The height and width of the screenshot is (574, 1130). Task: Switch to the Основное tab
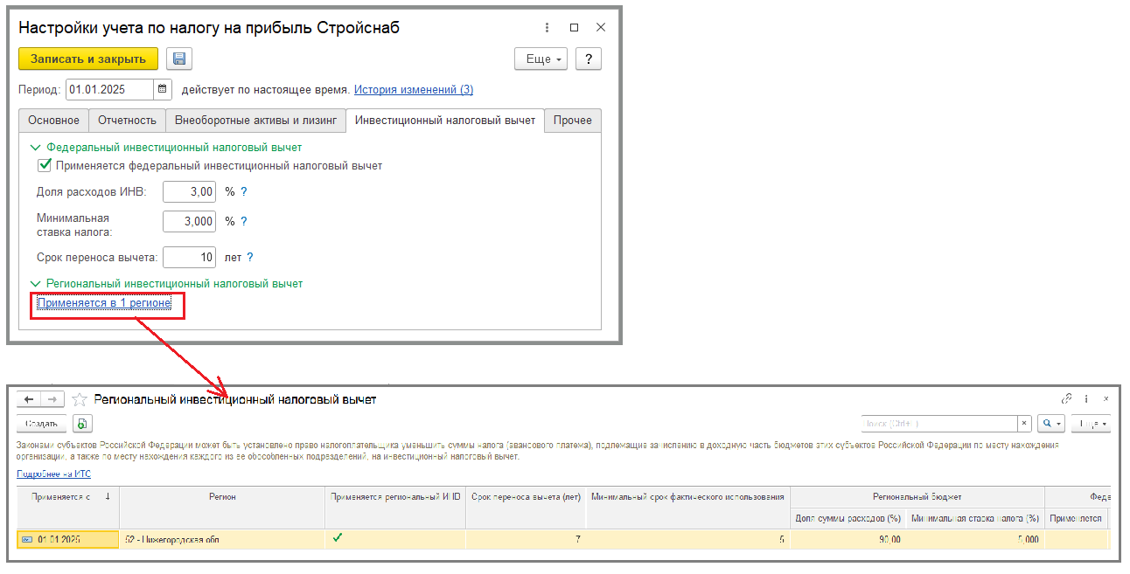tap(53, 121)
